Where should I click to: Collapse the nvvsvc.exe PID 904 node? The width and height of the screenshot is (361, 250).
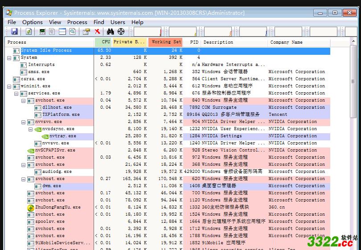tap(23, 122)
